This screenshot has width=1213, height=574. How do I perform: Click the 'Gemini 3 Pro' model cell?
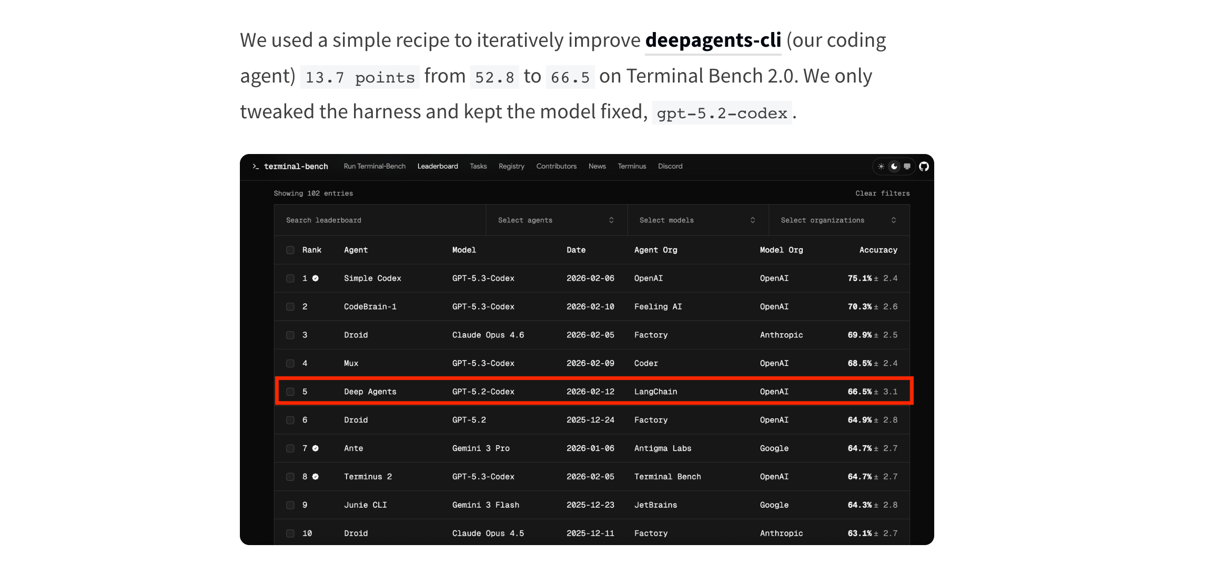[481, 448]
